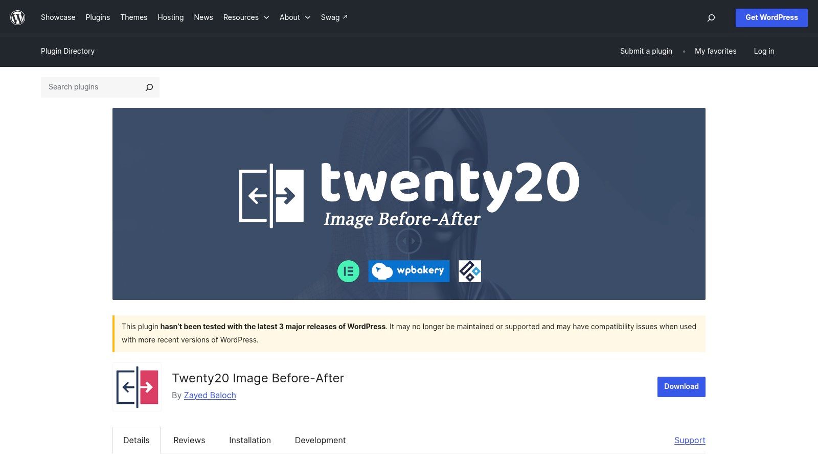Switch to the Development tab
Viewport: 818px width, 460px height.
tap(321, 440)
